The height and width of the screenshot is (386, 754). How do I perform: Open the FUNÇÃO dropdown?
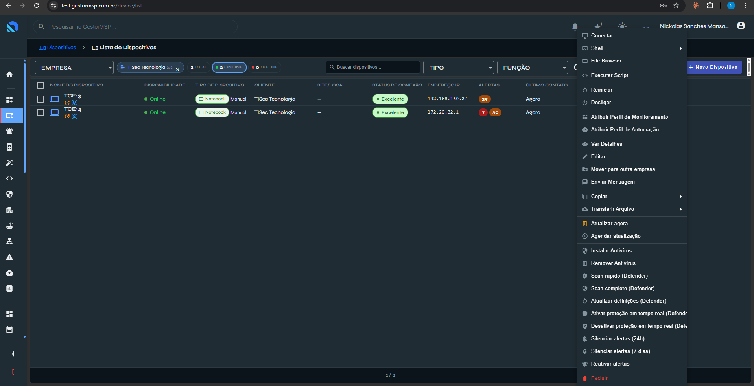533,68
